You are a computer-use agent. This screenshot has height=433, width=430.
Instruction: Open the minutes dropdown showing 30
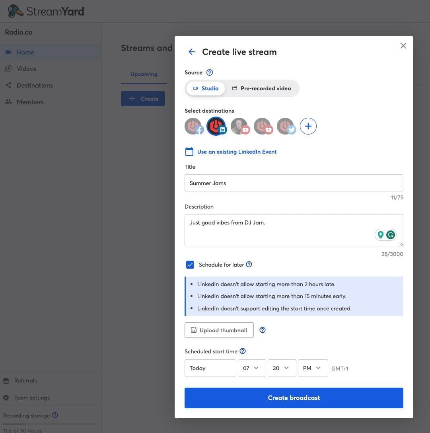[x=281, y=368]
